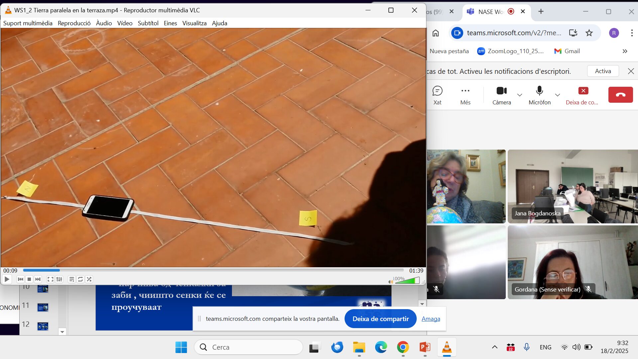Image resolution: width=638 pixels, height=359 pixels.
Task: Click Jana Bogdanoska video tile
Action: pos(573,186)
